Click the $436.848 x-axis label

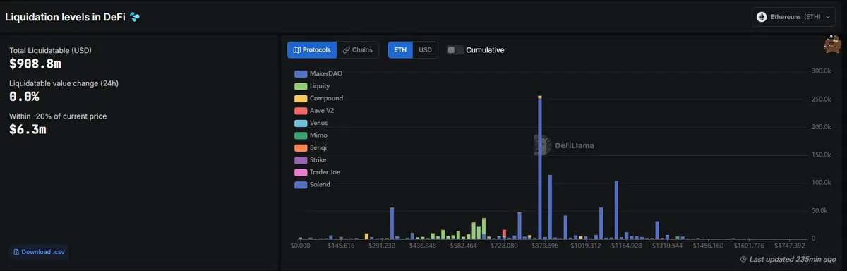(x=422, y=246)
